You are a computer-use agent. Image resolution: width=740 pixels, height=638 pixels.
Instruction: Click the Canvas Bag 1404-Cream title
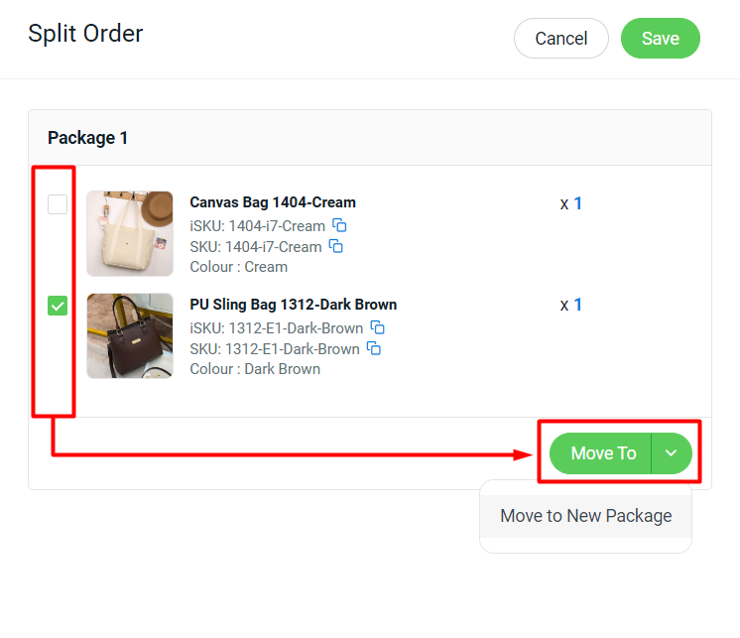pos(273,202)
